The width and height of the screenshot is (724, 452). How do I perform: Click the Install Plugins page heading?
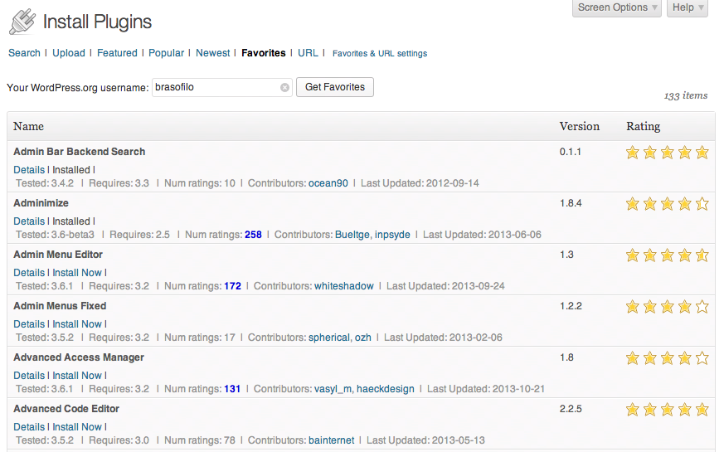[x=97, y=22]
